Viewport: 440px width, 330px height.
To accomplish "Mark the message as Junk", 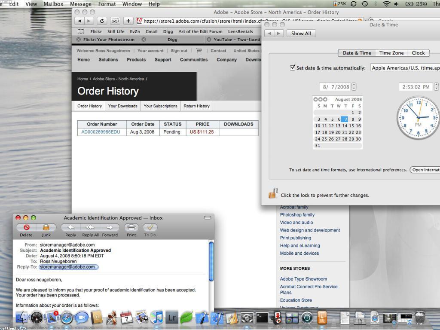I will (46, 227).
